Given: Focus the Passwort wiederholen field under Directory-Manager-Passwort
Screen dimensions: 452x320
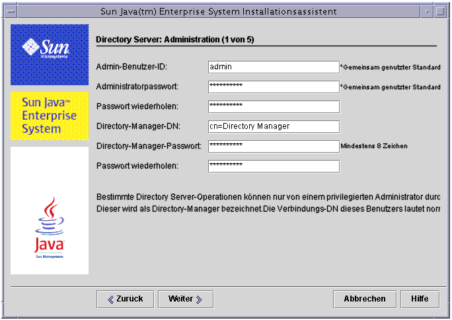Looking at the screenshot, I should [x=274, y=167].
